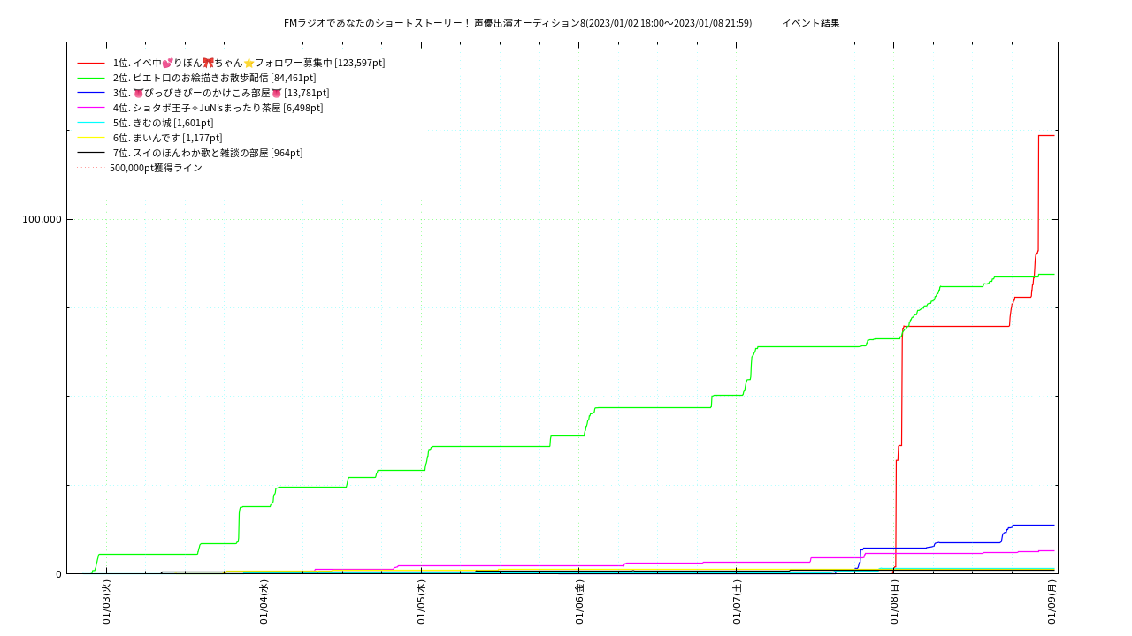The height and width of the screenshot is (636, 1132).
Task: Click the chart title about the FM radio audition
Action: (x=517, y=23)
